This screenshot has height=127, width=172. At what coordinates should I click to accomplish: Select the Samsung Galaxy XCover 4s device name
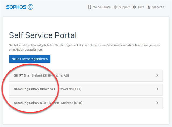(x=34, y=89)
